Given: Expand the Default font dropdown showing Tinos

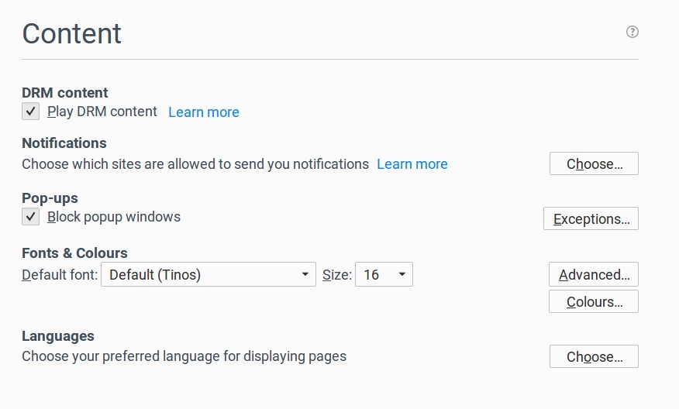Looking at the screenshot, I should click(x=209, y=275).
